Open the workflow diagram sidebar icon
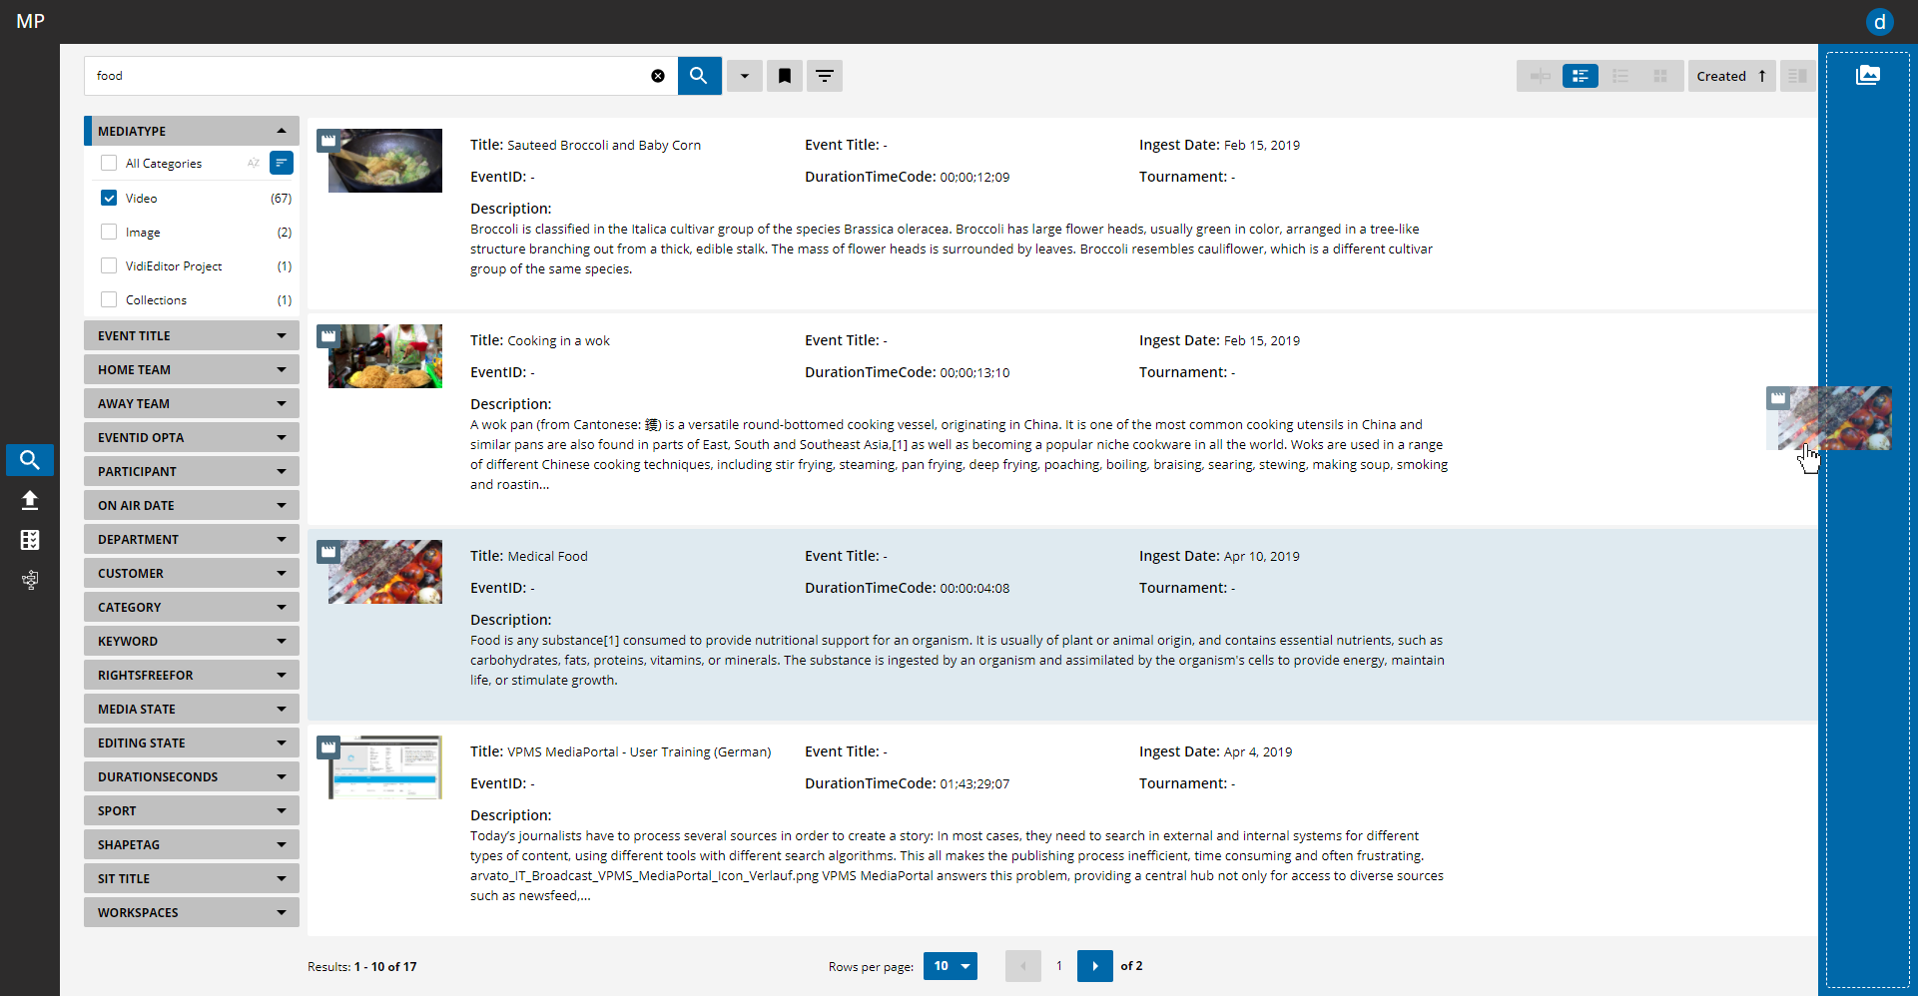This screenshot has width=1918, height=996. pos(30,580)
